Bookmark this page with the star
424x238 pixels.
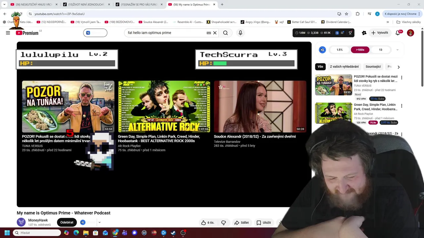tap(346, 14)
